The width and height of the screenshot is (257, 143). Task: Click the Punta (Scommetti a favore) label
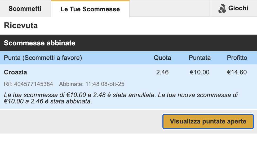(43, 58)
